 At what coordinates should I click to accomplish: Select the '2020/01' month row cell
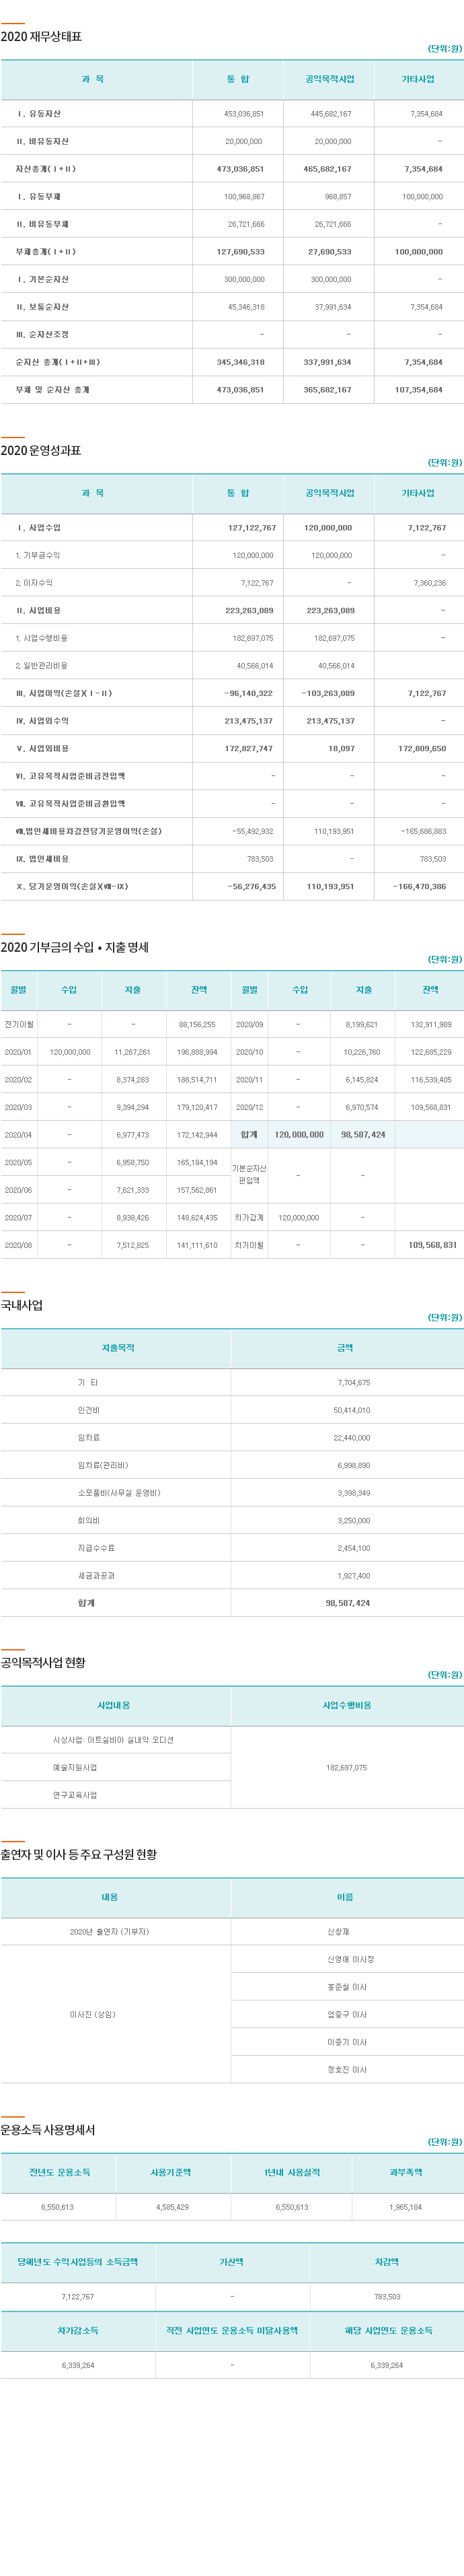18,1052
